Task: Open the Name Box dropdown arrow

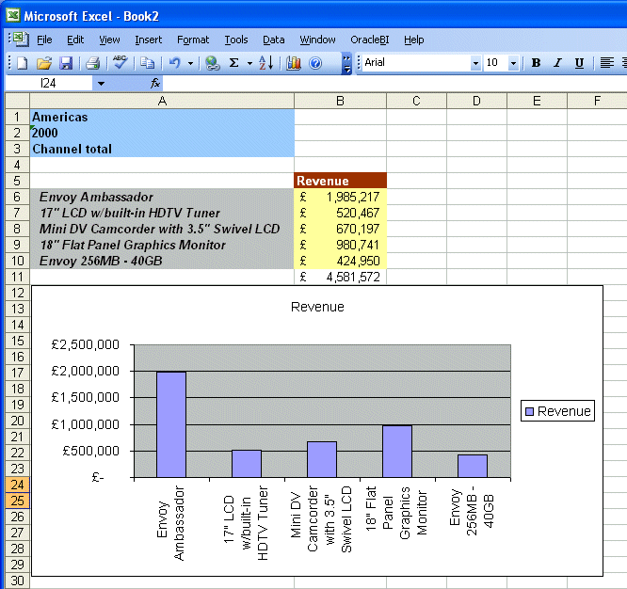Action: pyautogui.click(x=101, y=84)
